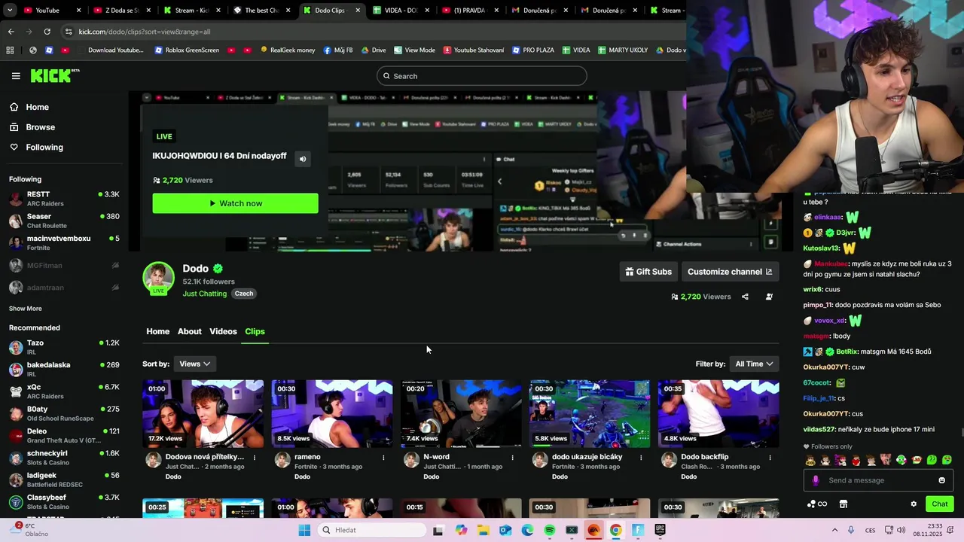Close the Dodo Clips browser tab
The width and height of the screenshot is (964, 542).
point(357,11)
